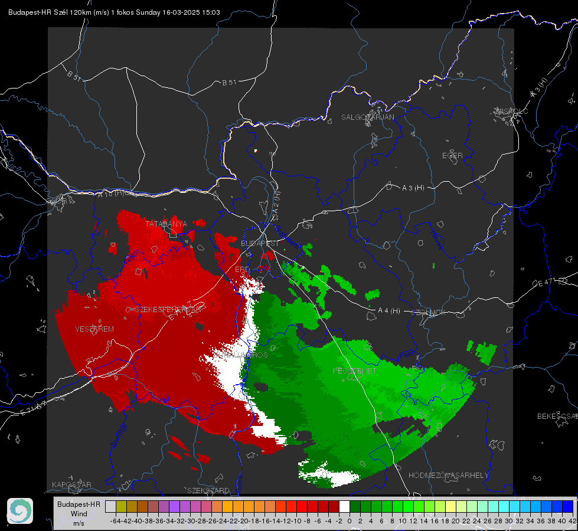Select the bright green swatch between 10 and 12
Screen dimensions: 578x531
pyautogui.click(x=408, y=506)
